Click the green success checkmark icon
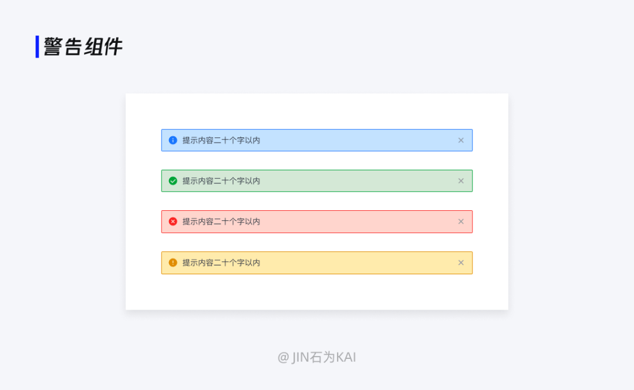634x390 pixels. [173, 181]
